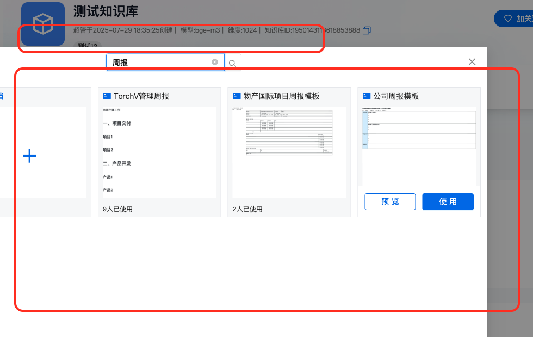Click the 测试知识库 heading
This screenshot has height=337, width=533.
(106, 12)
